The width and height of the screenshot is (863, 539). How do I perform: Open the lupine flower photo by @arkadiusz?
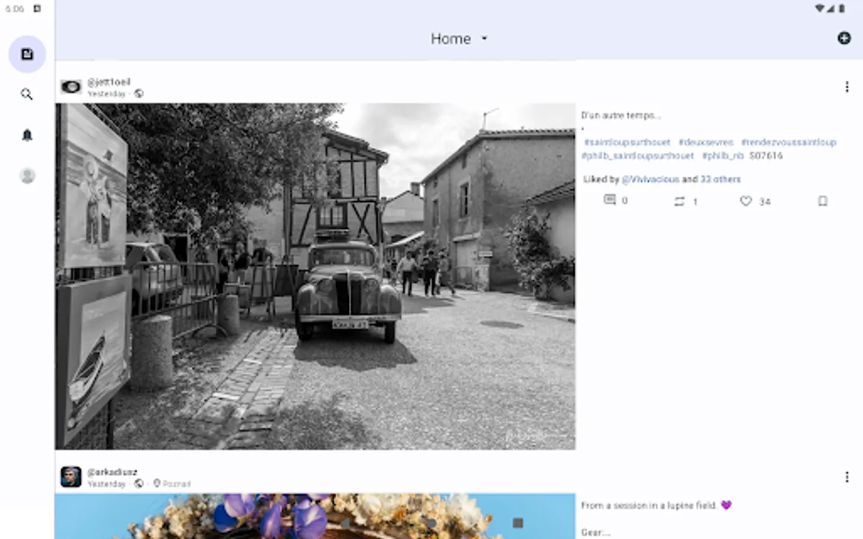coord(315,516)
